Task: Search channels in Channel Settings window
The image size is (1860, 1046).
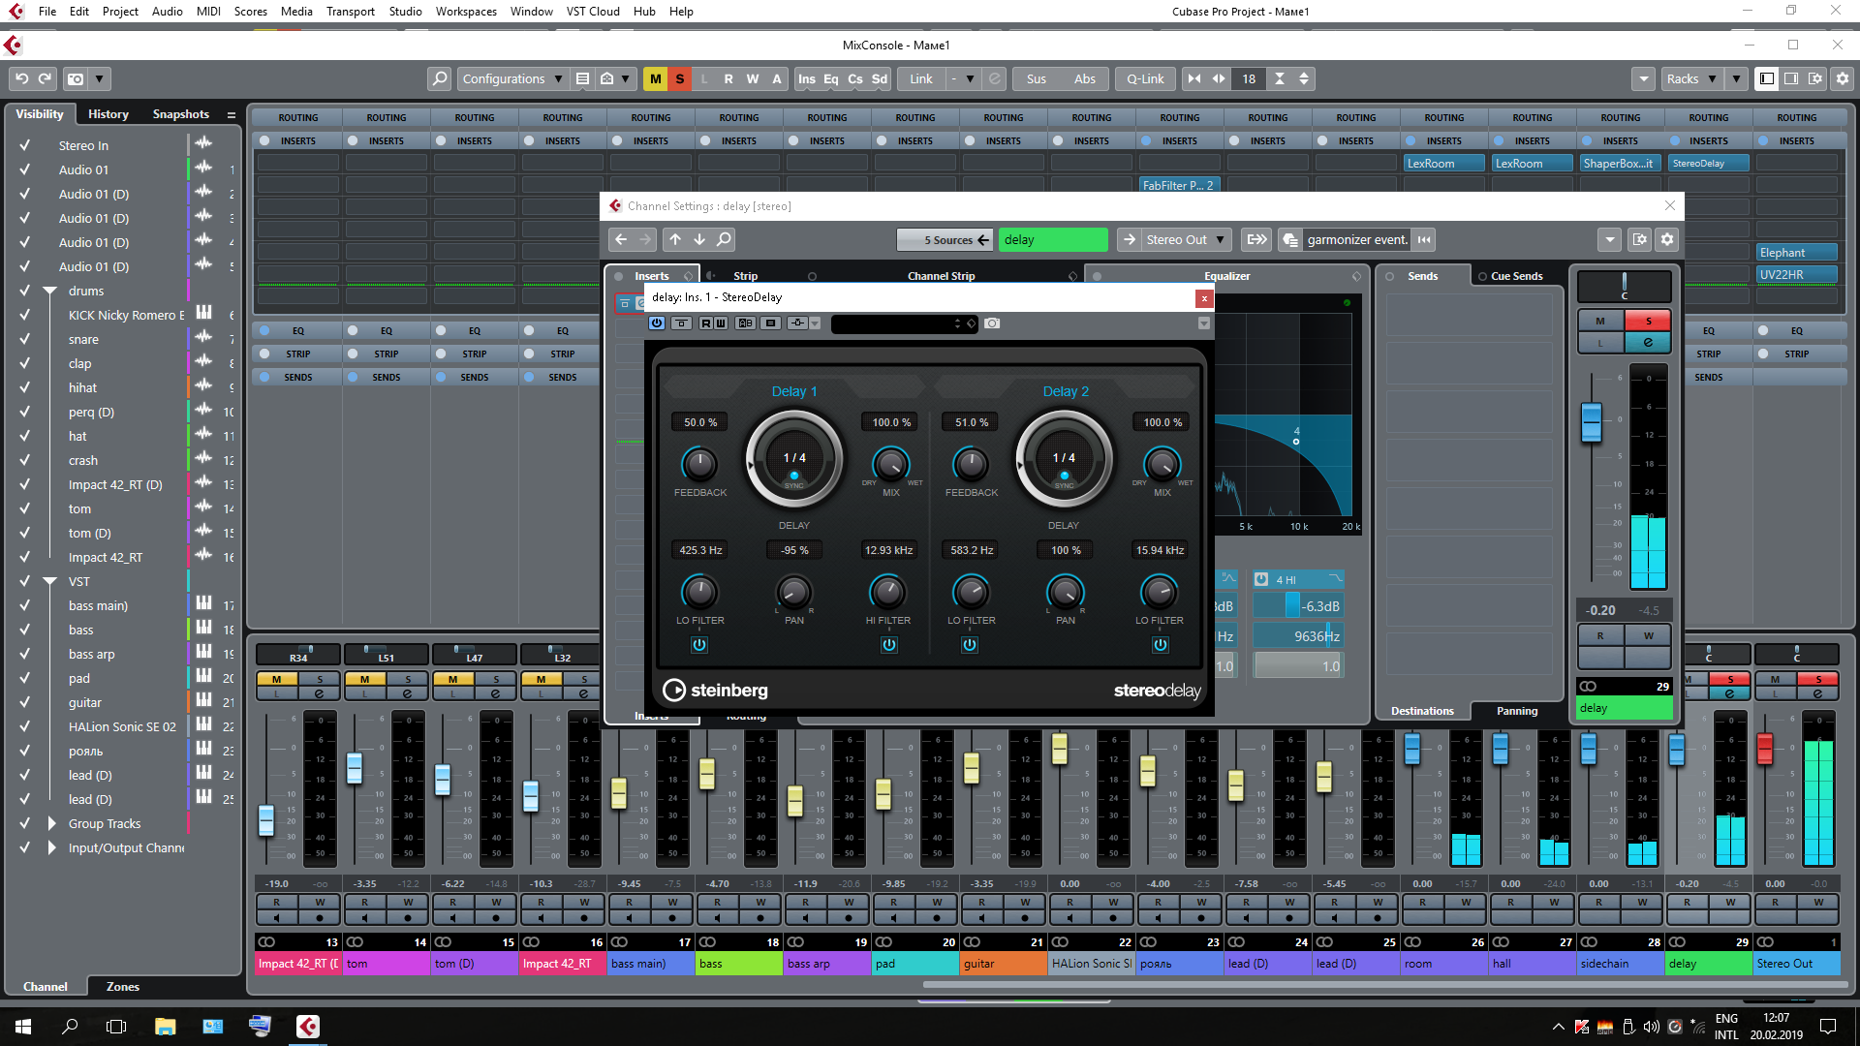Action: pyautogui.click(x=724, y=239)
